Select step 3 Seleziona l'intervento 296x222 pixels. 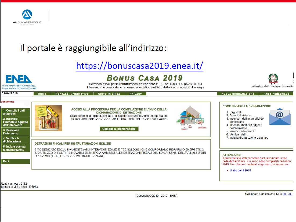[x=15, y=132]
